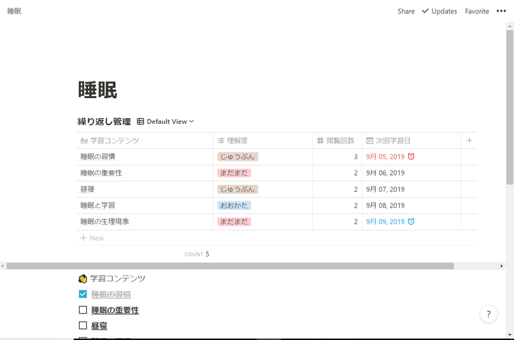Open the 学習コンテンツ column header menu
514x340 pixels.
(x=145, y=140)
